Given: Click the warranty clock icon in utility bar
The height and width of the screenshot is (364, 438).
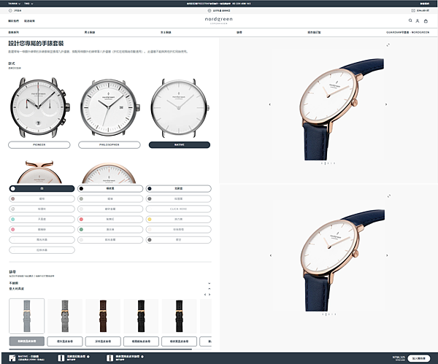Looking at the screenshot, I should (x=10, y=11).
